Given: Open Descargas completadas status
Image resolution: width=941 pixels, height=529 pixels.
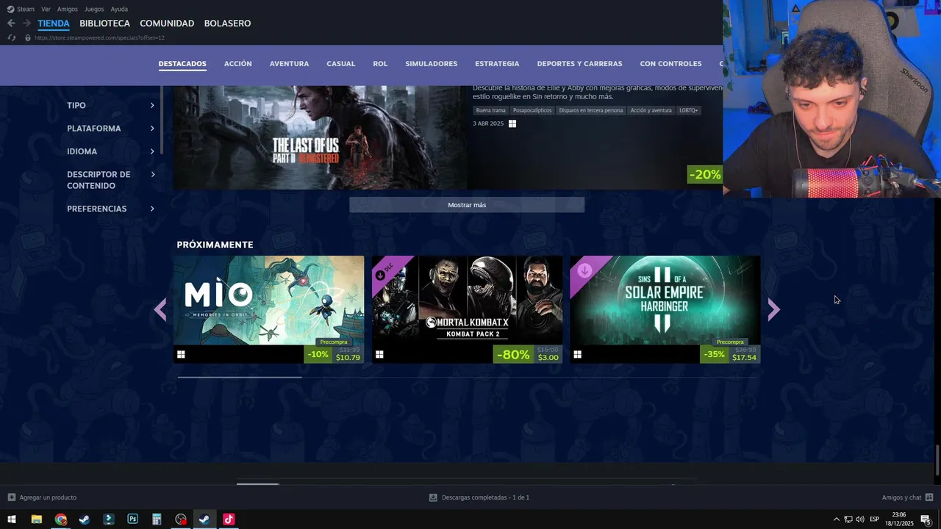Looking at the screenshot, I should [x=485, y=497].
